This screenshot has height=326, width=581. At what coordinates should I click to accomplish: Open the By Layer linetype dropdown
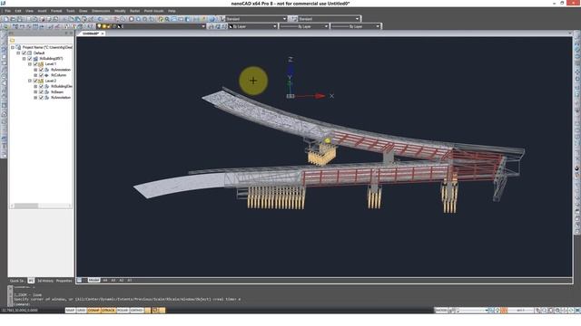pos(326,26)
